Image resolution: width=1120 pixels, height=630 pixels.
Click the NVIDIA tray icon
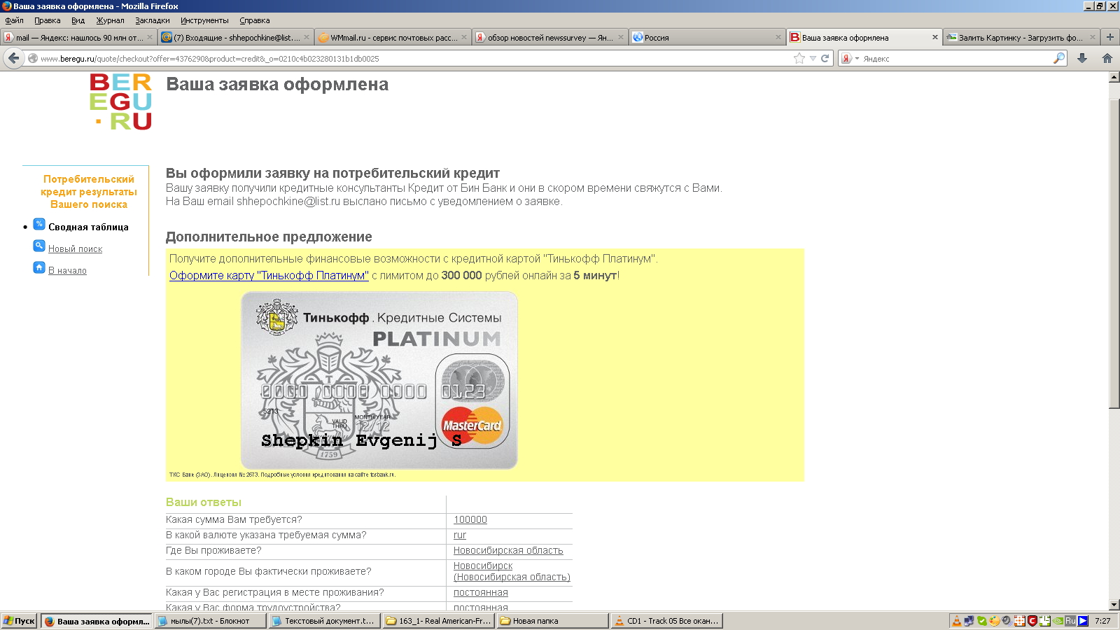(1058, 621)
